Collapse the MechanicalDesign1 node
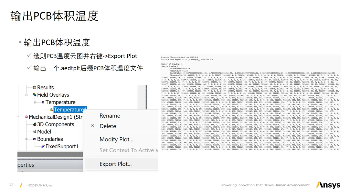 pyautogui.click(x=18, y=117)
